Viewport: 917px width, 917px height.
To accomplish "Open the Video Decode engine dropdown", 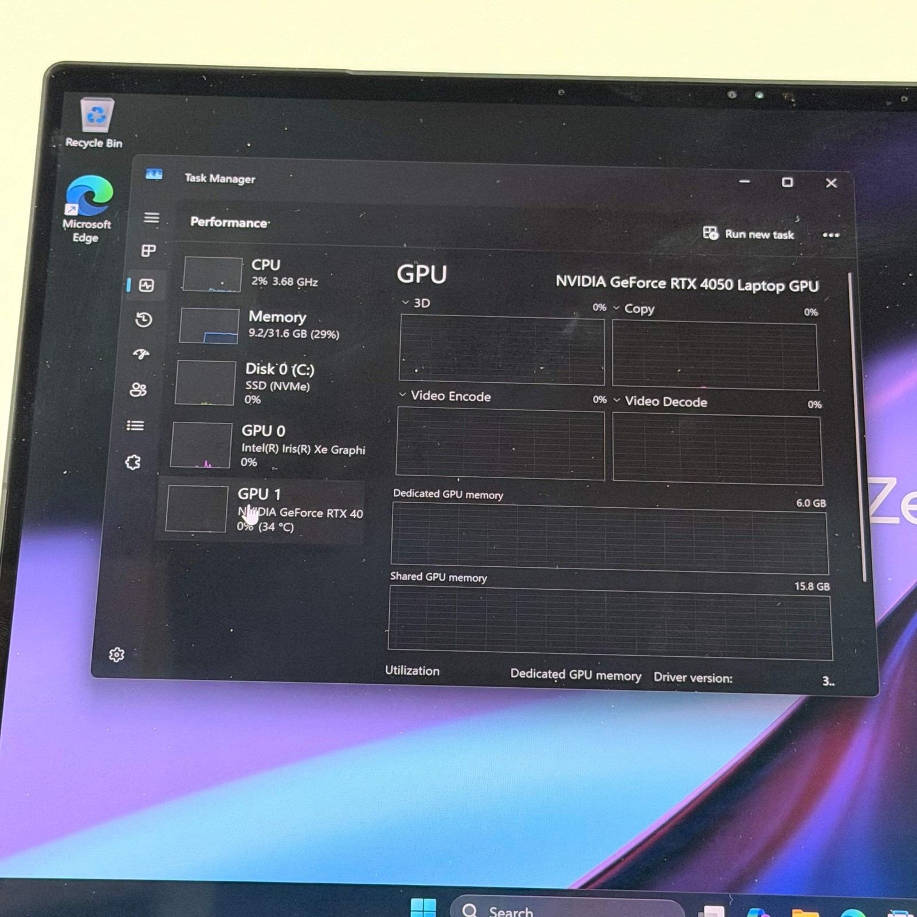I will [x=617, y=400].
